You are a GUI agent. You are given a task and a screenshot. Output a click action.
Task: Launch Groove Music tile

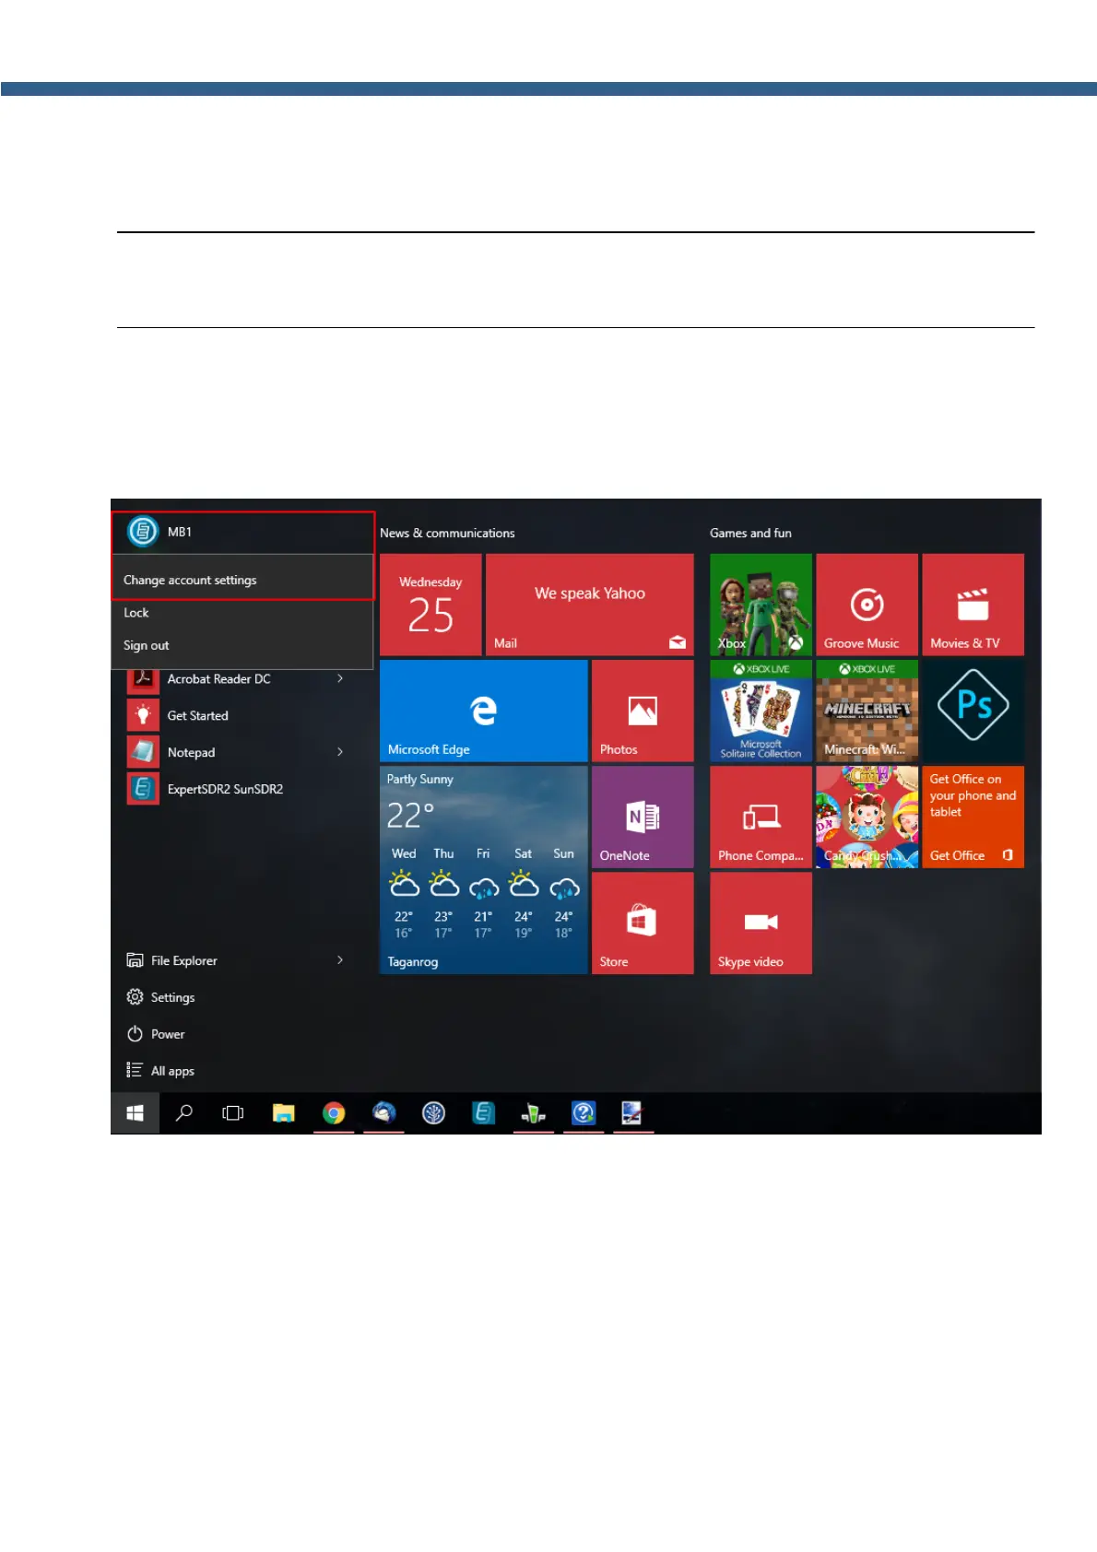(867, 605)
